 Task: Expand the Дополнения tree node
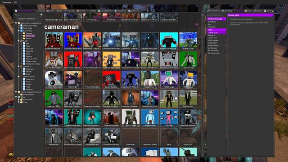pyautogui.click(x=19, y=99)
